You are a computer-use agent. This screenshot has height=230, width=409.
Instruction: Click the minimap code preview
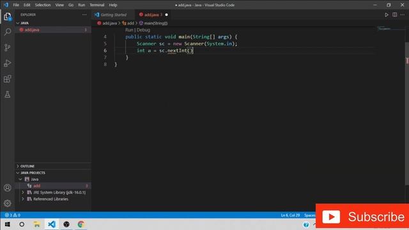tap(384, 28)
